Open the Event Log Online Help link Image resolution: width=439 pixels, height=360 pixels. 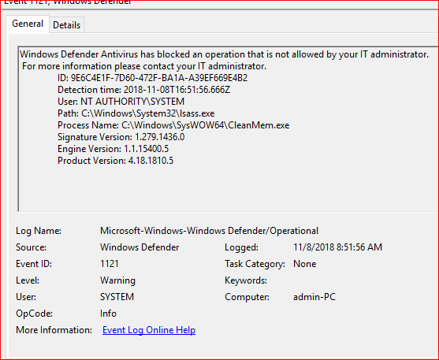coord(149,330)
